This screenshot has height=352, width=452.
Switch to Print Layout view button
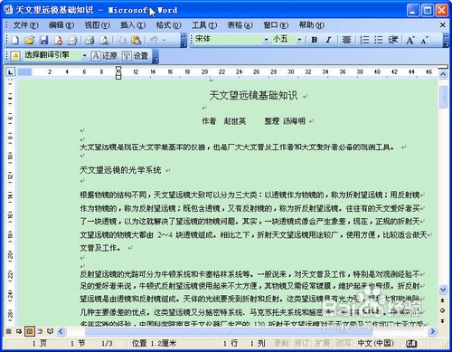pos(30,331)
